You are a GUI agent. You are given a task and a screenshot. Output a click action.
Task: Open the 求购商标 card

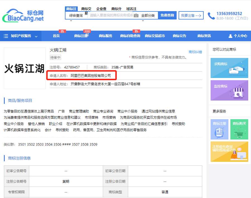click(x=229, y=68)
